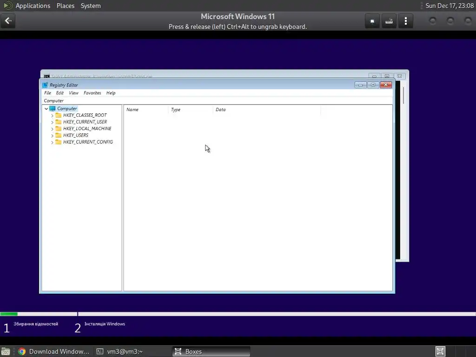Select HKEY_USERS key label
476x357 pixels.
point(76,135)
